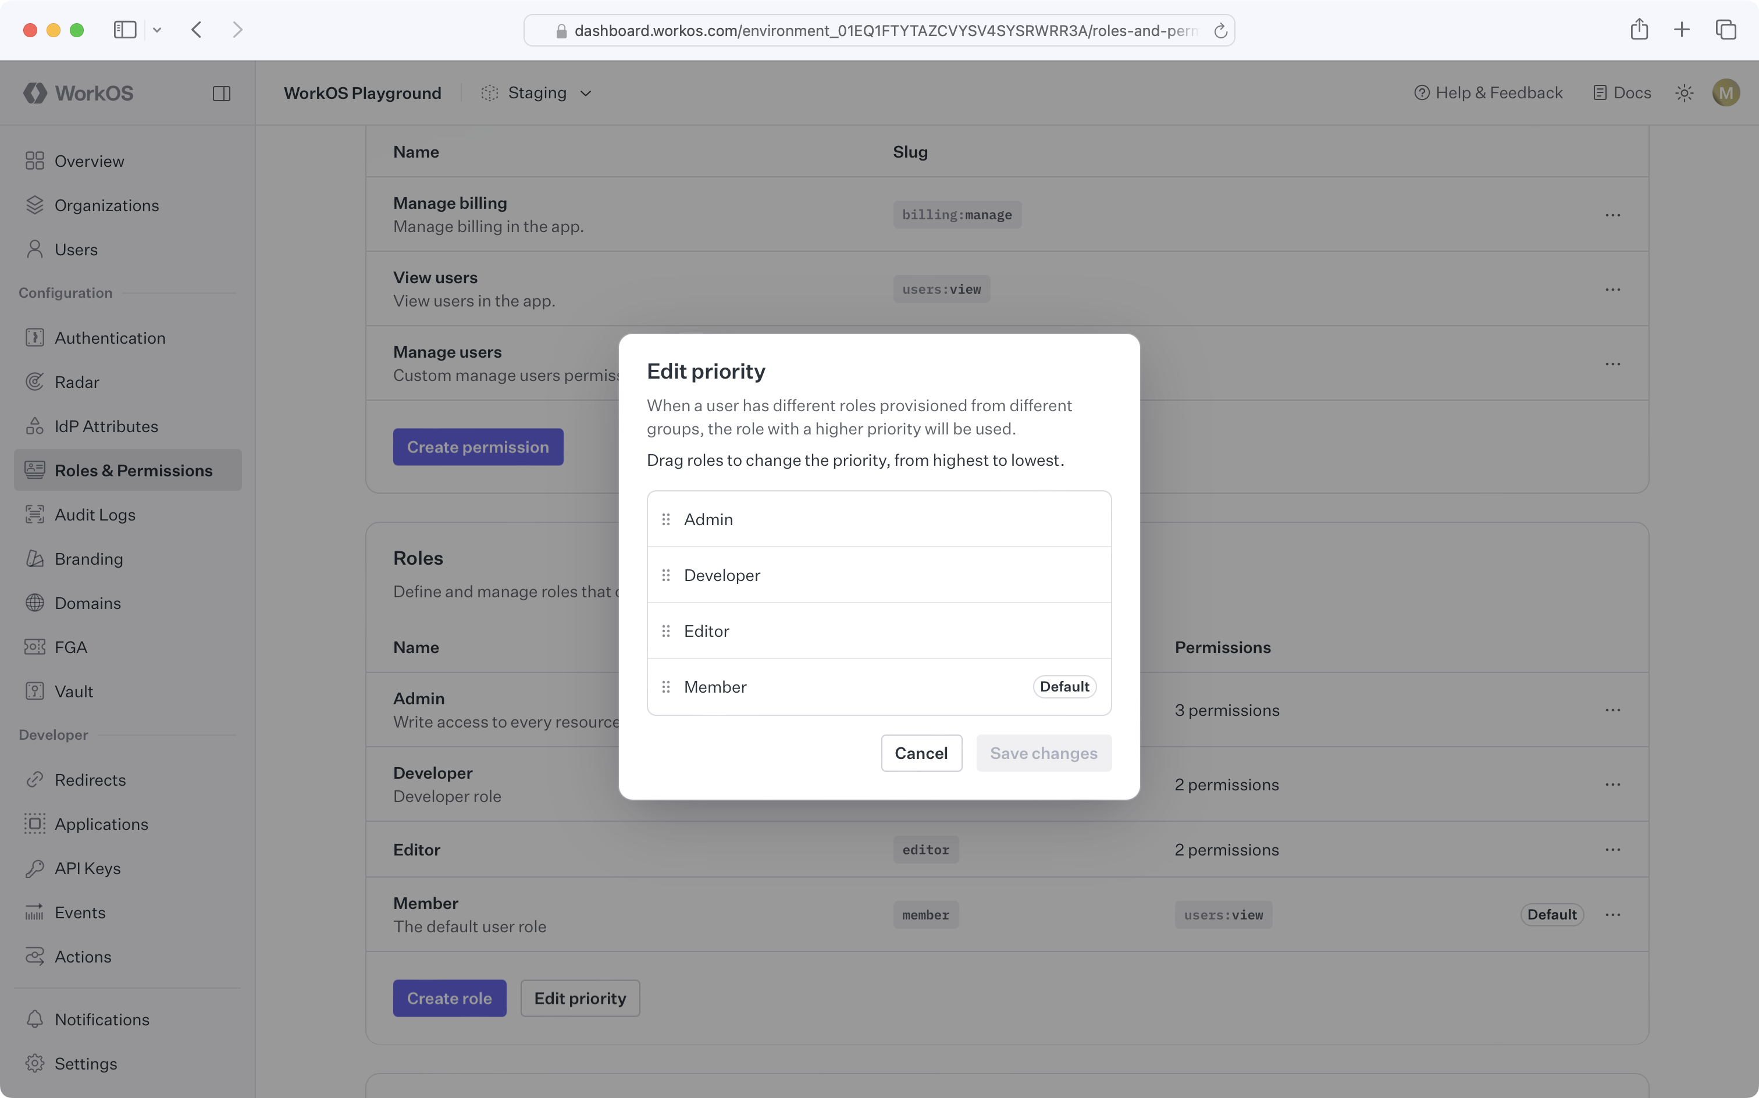The width and height of the screenshot is (1759, 1098).
Task: Click the FGA icon in the sidebar
Action: click(x=35, y=646)
